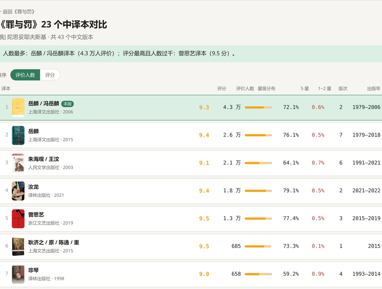Click star distribution bar for 曾思艺

(258, 219)
